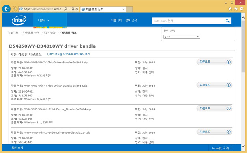This screenshot has width=247, height=153.
Task: Go to 다운로드 센터 breadcrumb link
Action: point(31,33)
